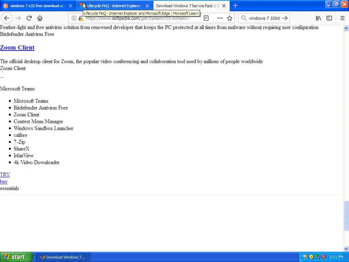Click the yellow shield tray icon
The height and width of the screenshot is (262, 349).
pyautogui.click(x=311, y=257)
